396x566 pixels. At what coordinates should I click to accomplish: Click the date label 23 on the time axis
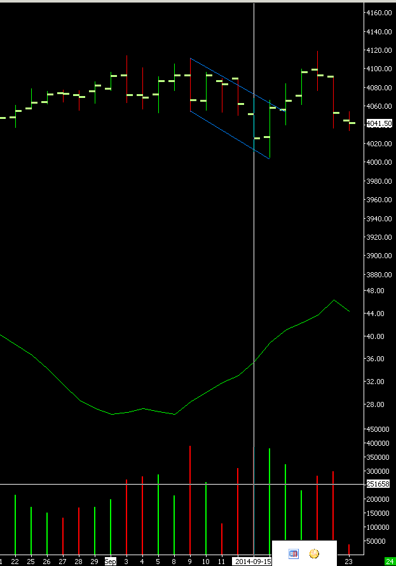(348, 562)
